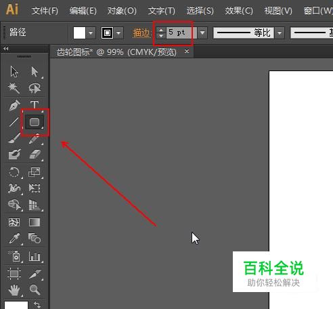Open the stroke color dropdown
This screenshot has width=333, height=309.
[118, 33]
